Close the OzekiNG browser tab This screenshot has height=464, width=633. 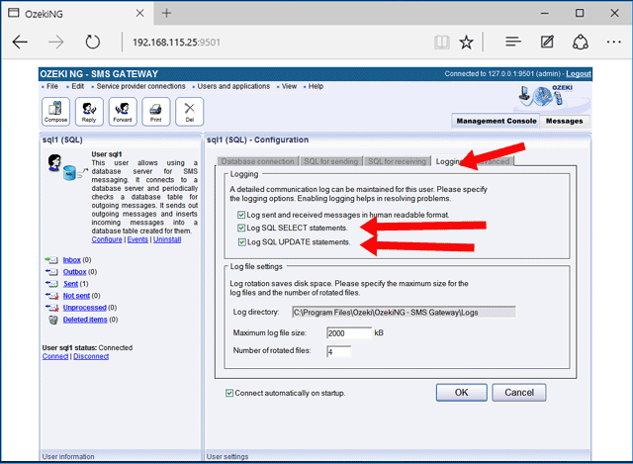(x=139, y=13)
